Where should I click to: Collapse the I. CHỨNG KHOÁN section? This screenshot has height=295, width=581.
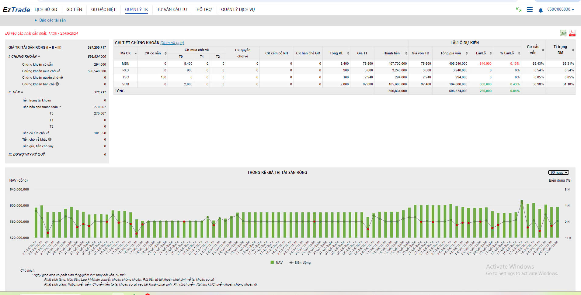pyautogui.click(x=39, y=56)
